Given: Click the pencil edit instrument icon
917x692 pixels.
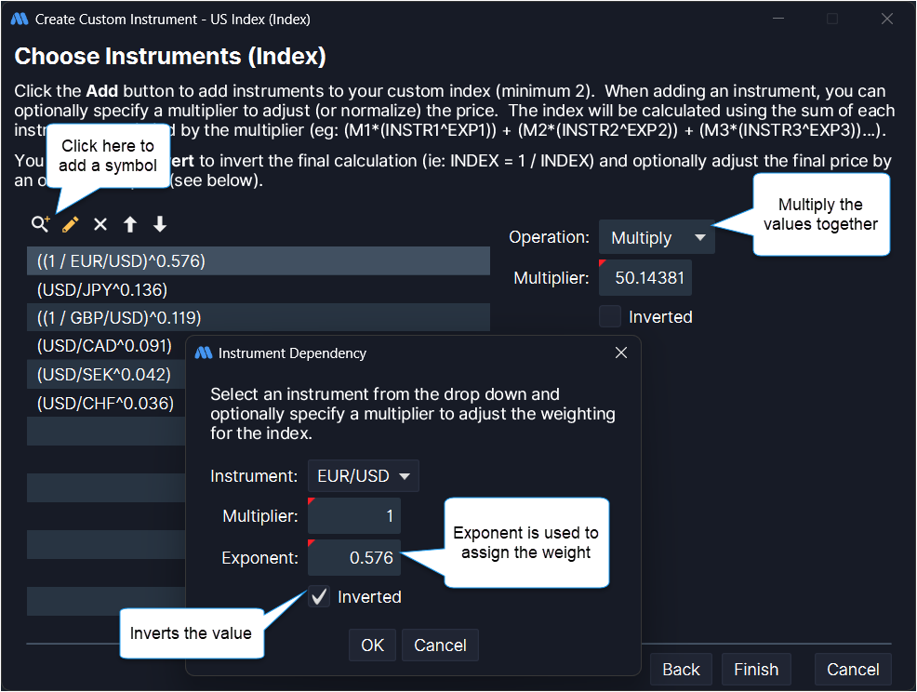Looking at the screenshot, I should point(70,224).
